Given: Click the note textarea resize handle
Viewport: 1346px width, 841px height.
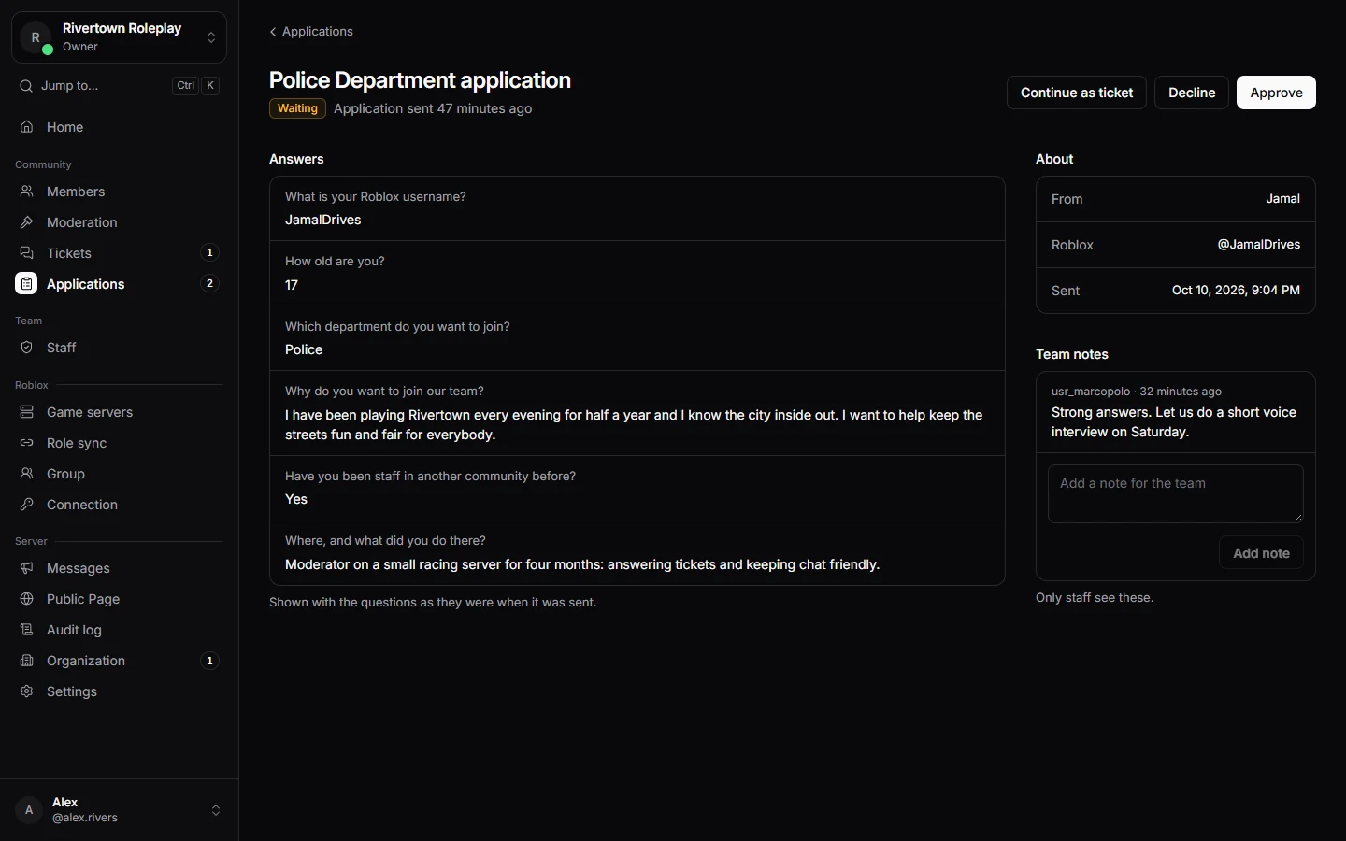Looking at the screenshot, I should (x=1297, y=517).
